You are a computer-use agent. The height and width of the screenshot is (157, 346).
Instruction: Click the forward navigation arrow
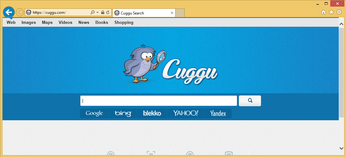pos(20,12)
